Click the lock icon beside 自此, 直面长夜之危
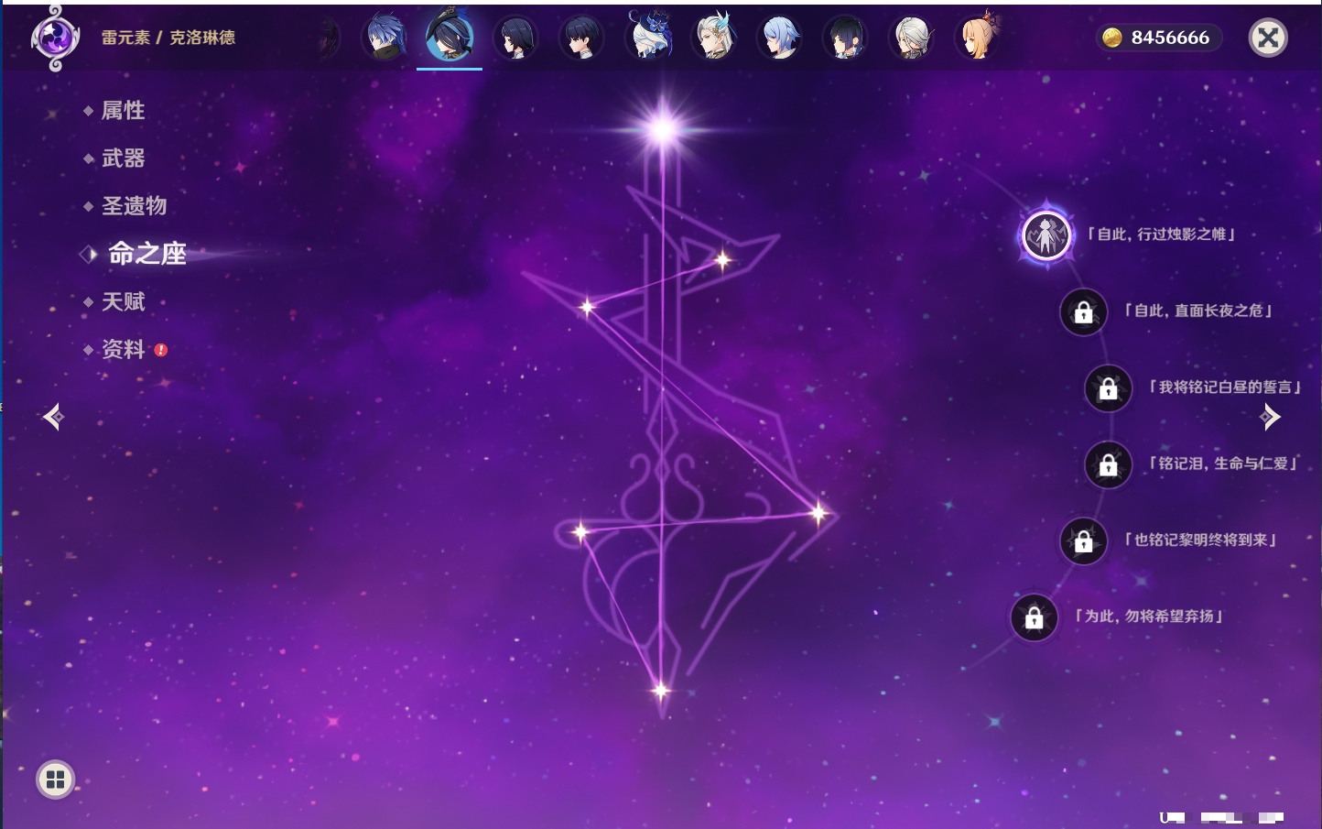 1083,312
